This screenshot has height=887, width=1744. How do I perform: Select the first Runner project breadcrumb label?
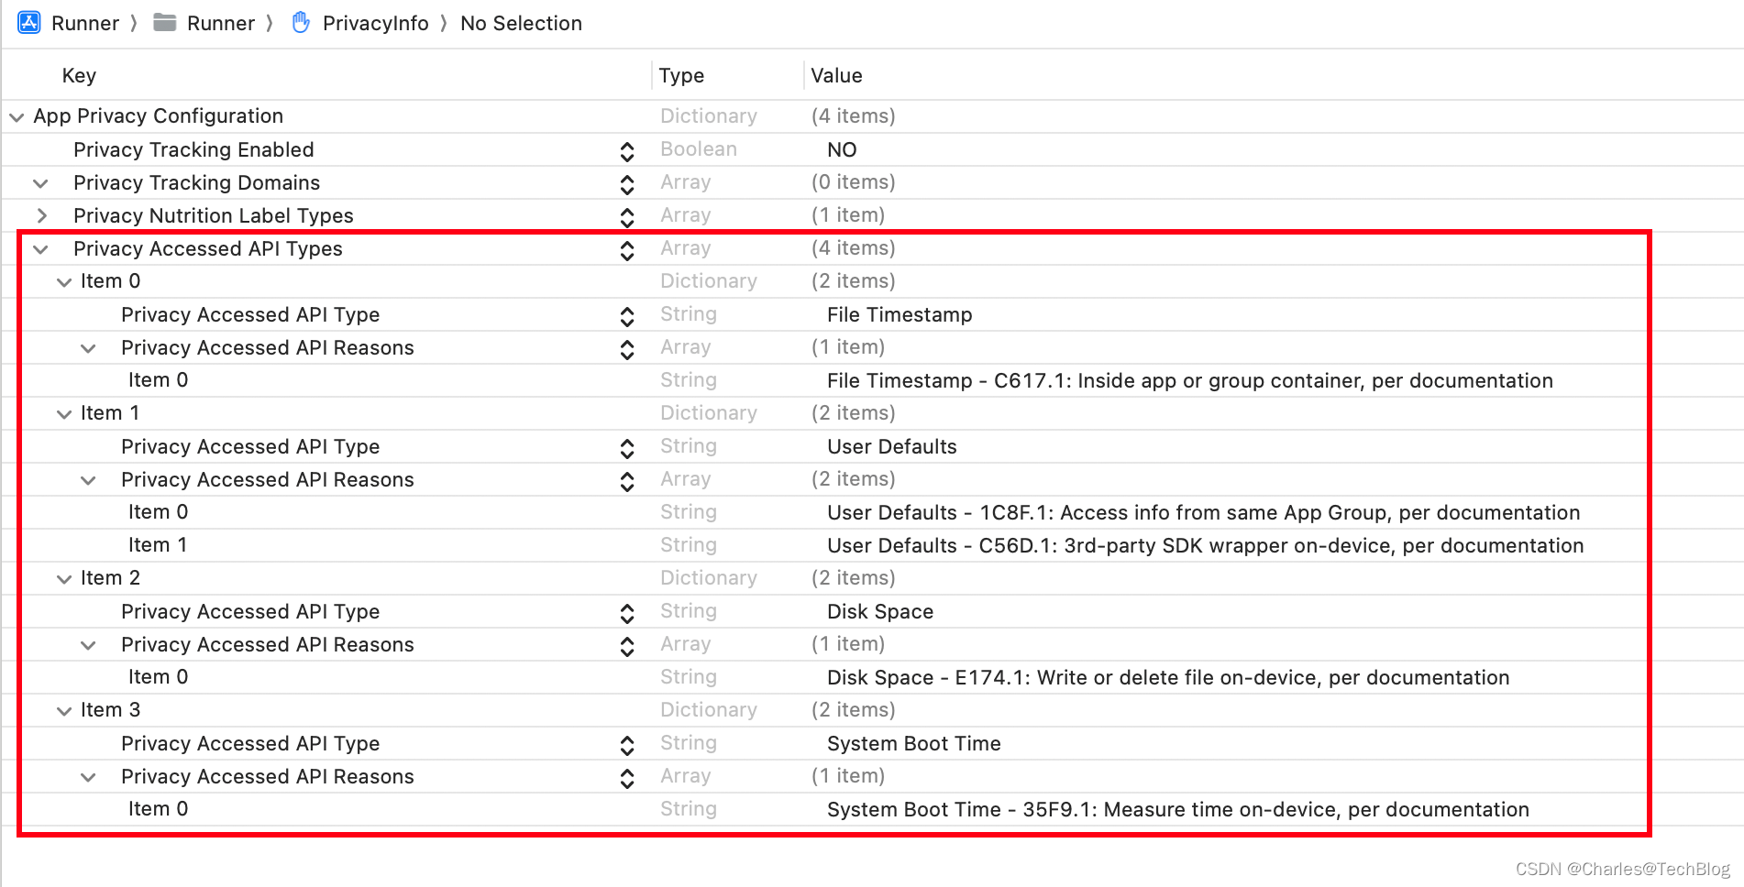point(85,23)
